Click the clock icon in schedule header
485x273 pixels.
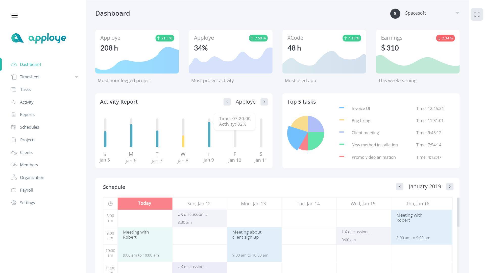coord(110,204)
